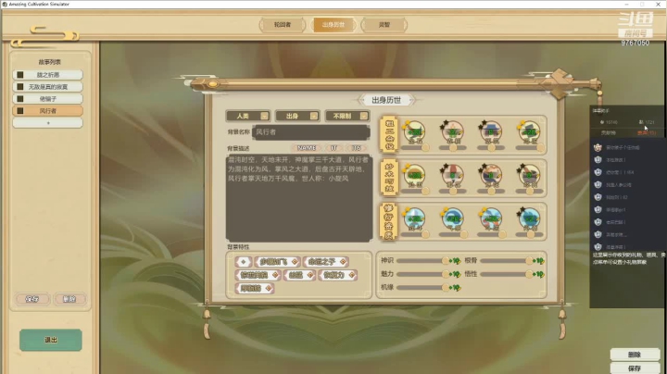Click the green +10 edit icon beside 机缘
This screenshot has width=667, height=374.
tap(456, 288)
